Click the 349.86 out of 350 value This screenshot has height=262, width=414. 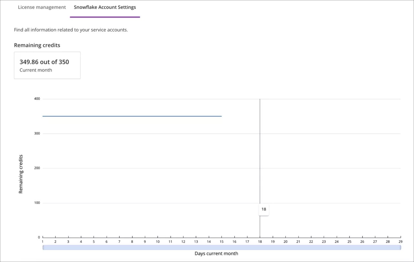click(x=44, y=62)
